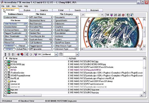Check the ICSIQ-SHSG.jpg checkbox

pos(6,65)
